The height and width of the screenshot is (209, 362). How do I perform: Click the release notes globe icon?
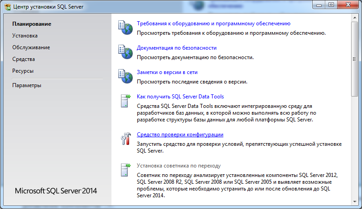(x=125, y=76)
